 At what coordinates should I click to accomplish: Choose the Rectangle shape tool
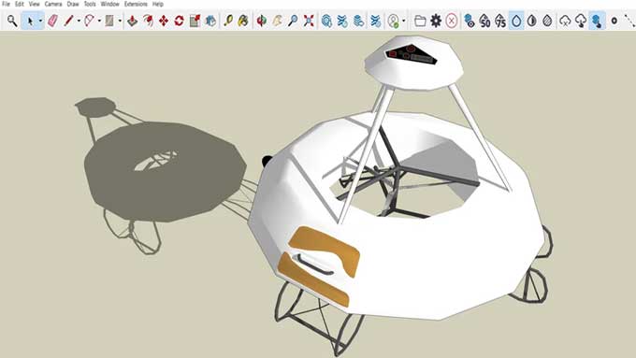click(x=109, y=21)
